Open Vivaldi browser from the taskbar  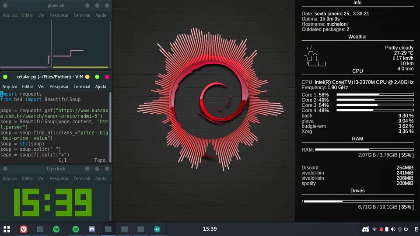coord(24,229)
